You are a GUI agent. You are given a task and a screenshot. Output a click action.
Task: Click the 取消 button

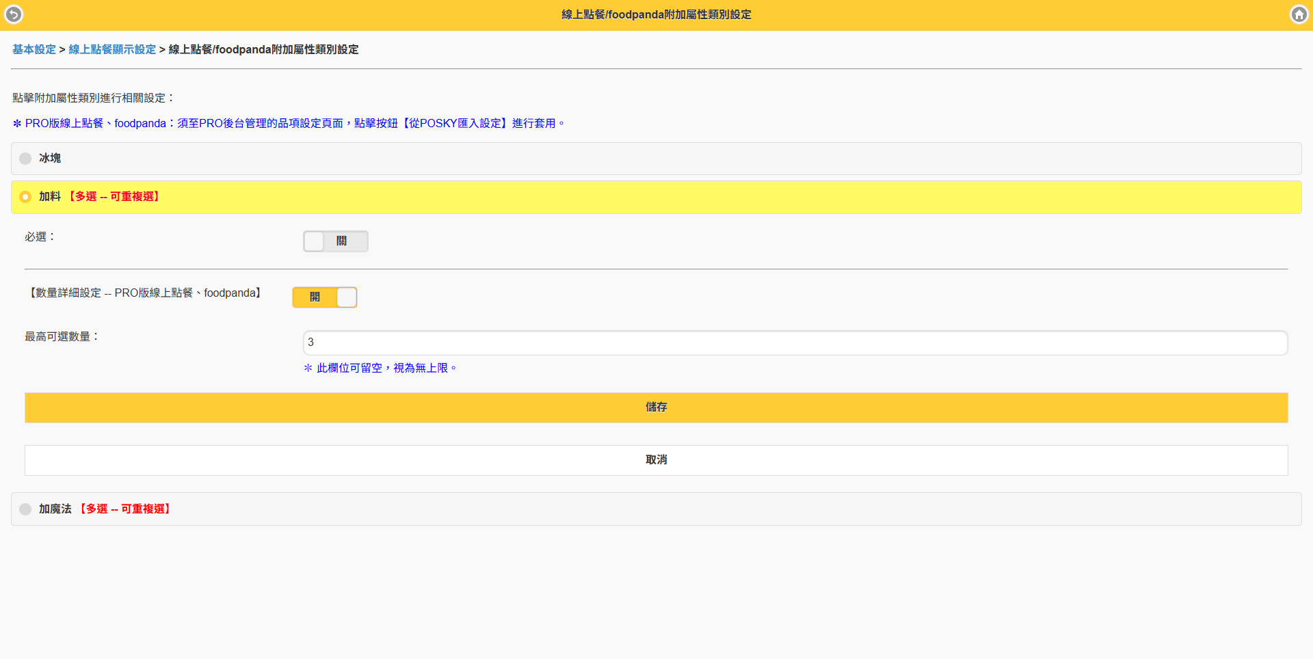(656, 460)
